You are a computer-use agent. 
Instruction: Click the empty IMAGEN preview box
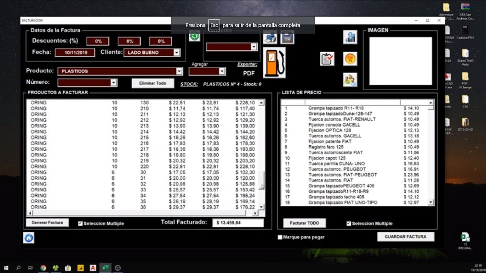click(x=401, y=61)
